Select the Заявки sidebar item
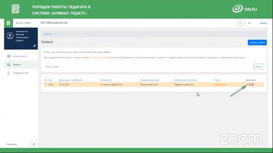This screenshot has width=273, height=153. (21, 65)
